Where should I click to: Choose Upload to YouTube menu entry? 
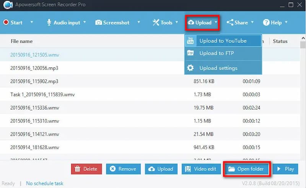click(x=223, y=41)
